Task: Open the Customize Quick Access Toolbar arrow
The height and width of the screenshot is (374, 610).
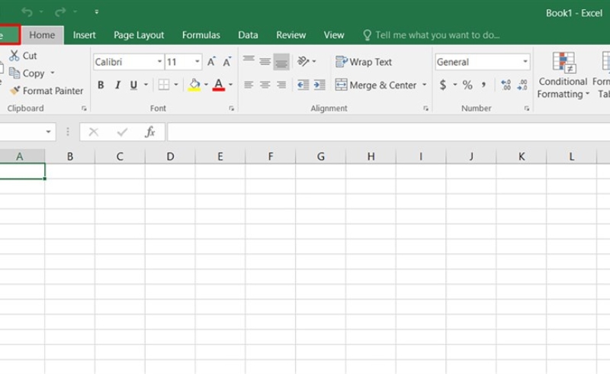Action: point(97,12)
